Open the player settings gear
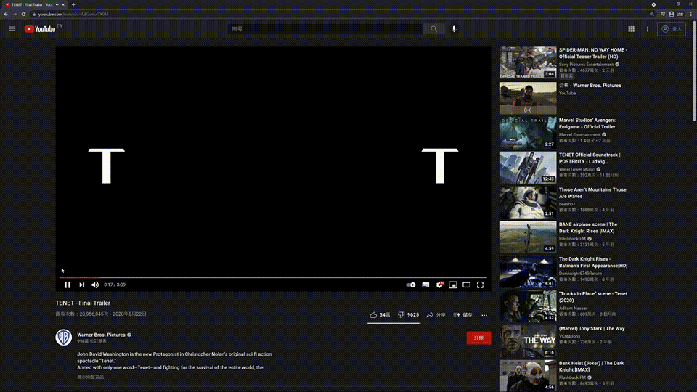Screen dimensions: 697x392 (440, 285)
